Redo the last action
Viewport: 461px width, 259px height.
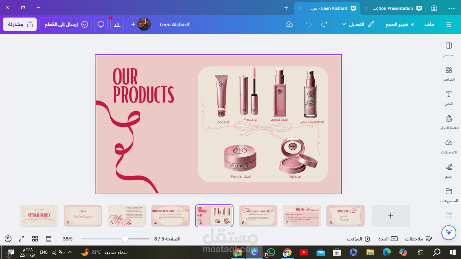click(x=324, y=24)
